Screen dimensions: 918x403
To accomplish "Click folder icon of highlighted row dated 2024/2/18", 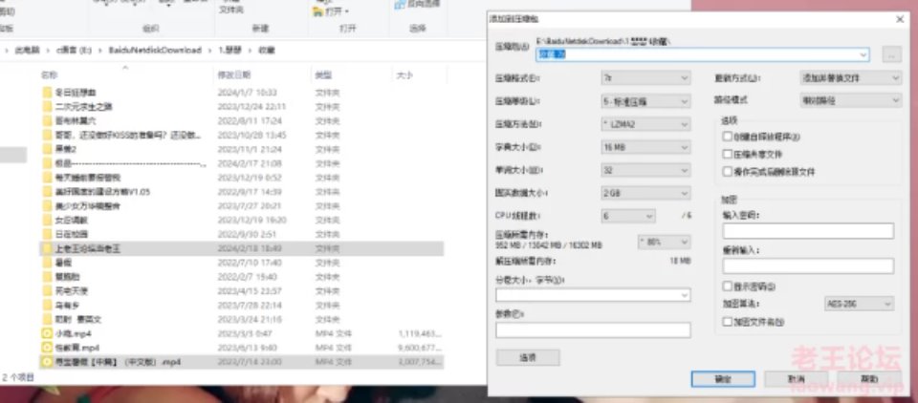I will pyautogui.click(x=48, y=248).
